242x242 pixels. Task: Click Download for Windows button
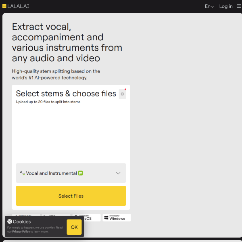(117, 218)
